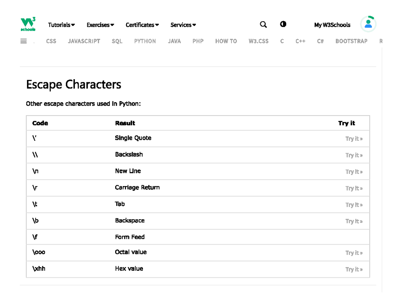Switch to the BOOTSTRAP topic tab
Screen dimensions: 396x306
(x=351, y=41)
